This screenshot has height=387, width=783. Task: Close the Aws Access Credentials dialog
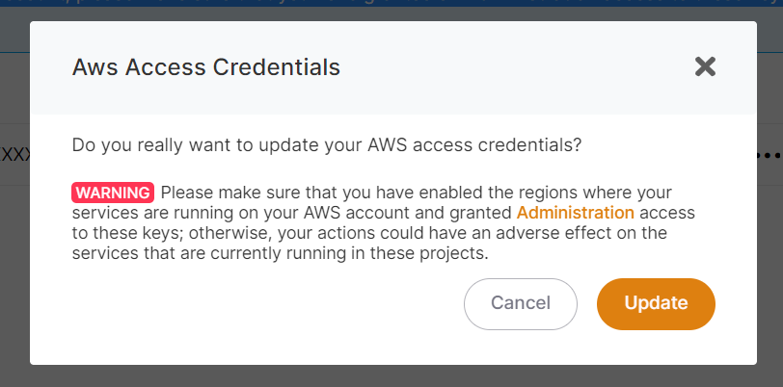click(x=705, y=66)
